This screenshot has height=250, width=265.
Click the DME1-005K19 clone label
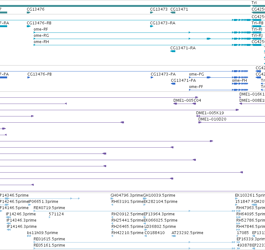pos(210,113)
